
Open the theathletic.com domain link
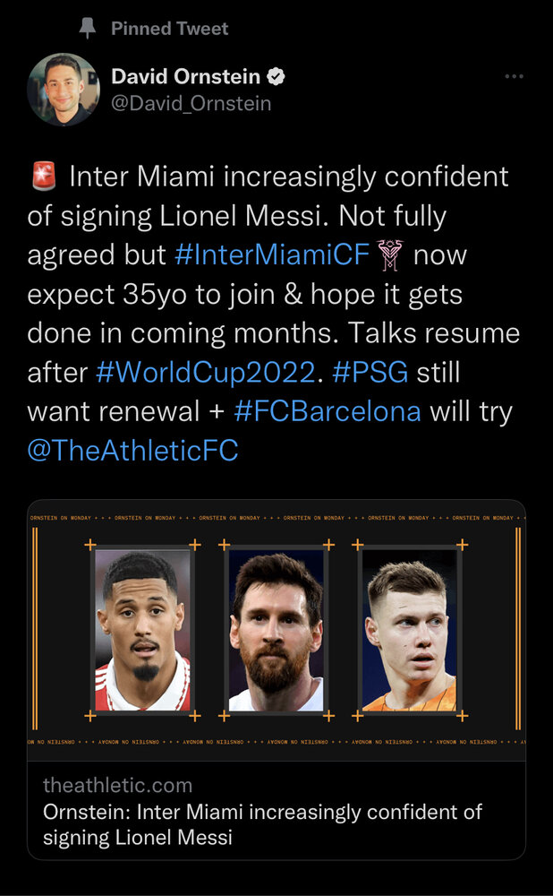(117, 786)
